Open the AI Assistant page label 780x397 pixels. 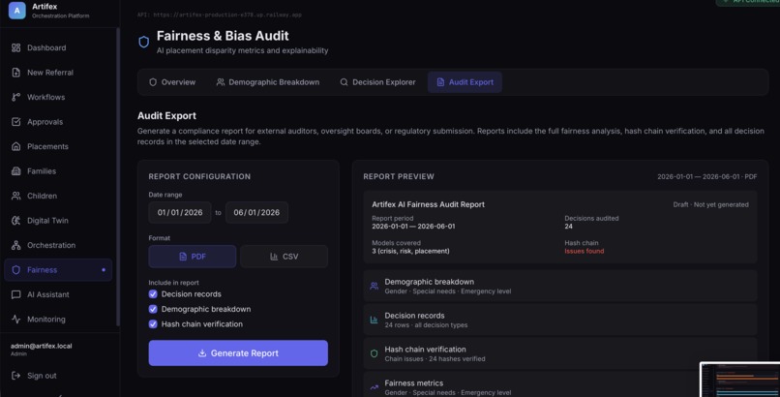(x=48, y=294)
